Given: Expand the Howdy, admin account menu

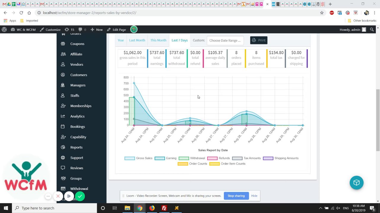Looking at the screenshot, I should click(353, 30).
